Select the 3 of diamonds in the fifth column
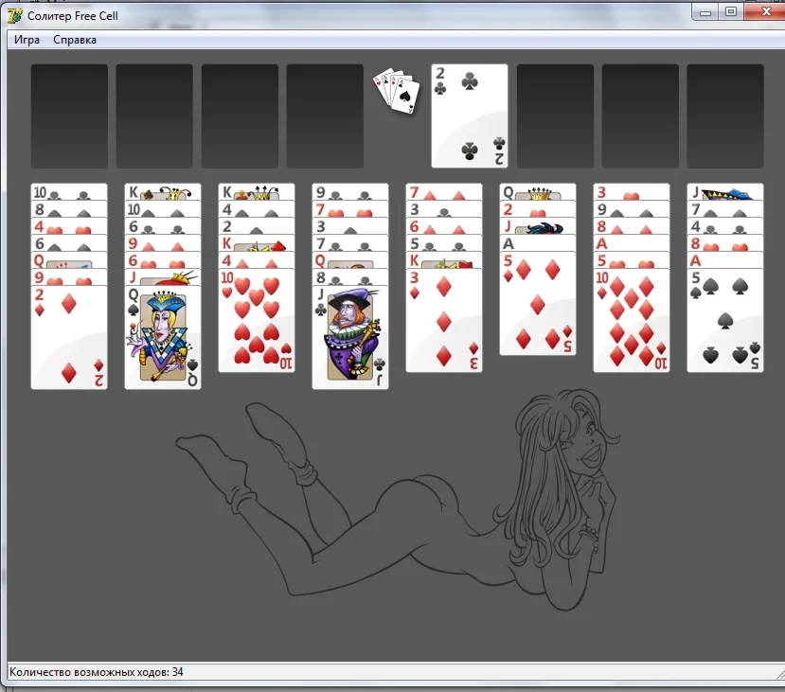785x692 pixels. click(444, 320)
